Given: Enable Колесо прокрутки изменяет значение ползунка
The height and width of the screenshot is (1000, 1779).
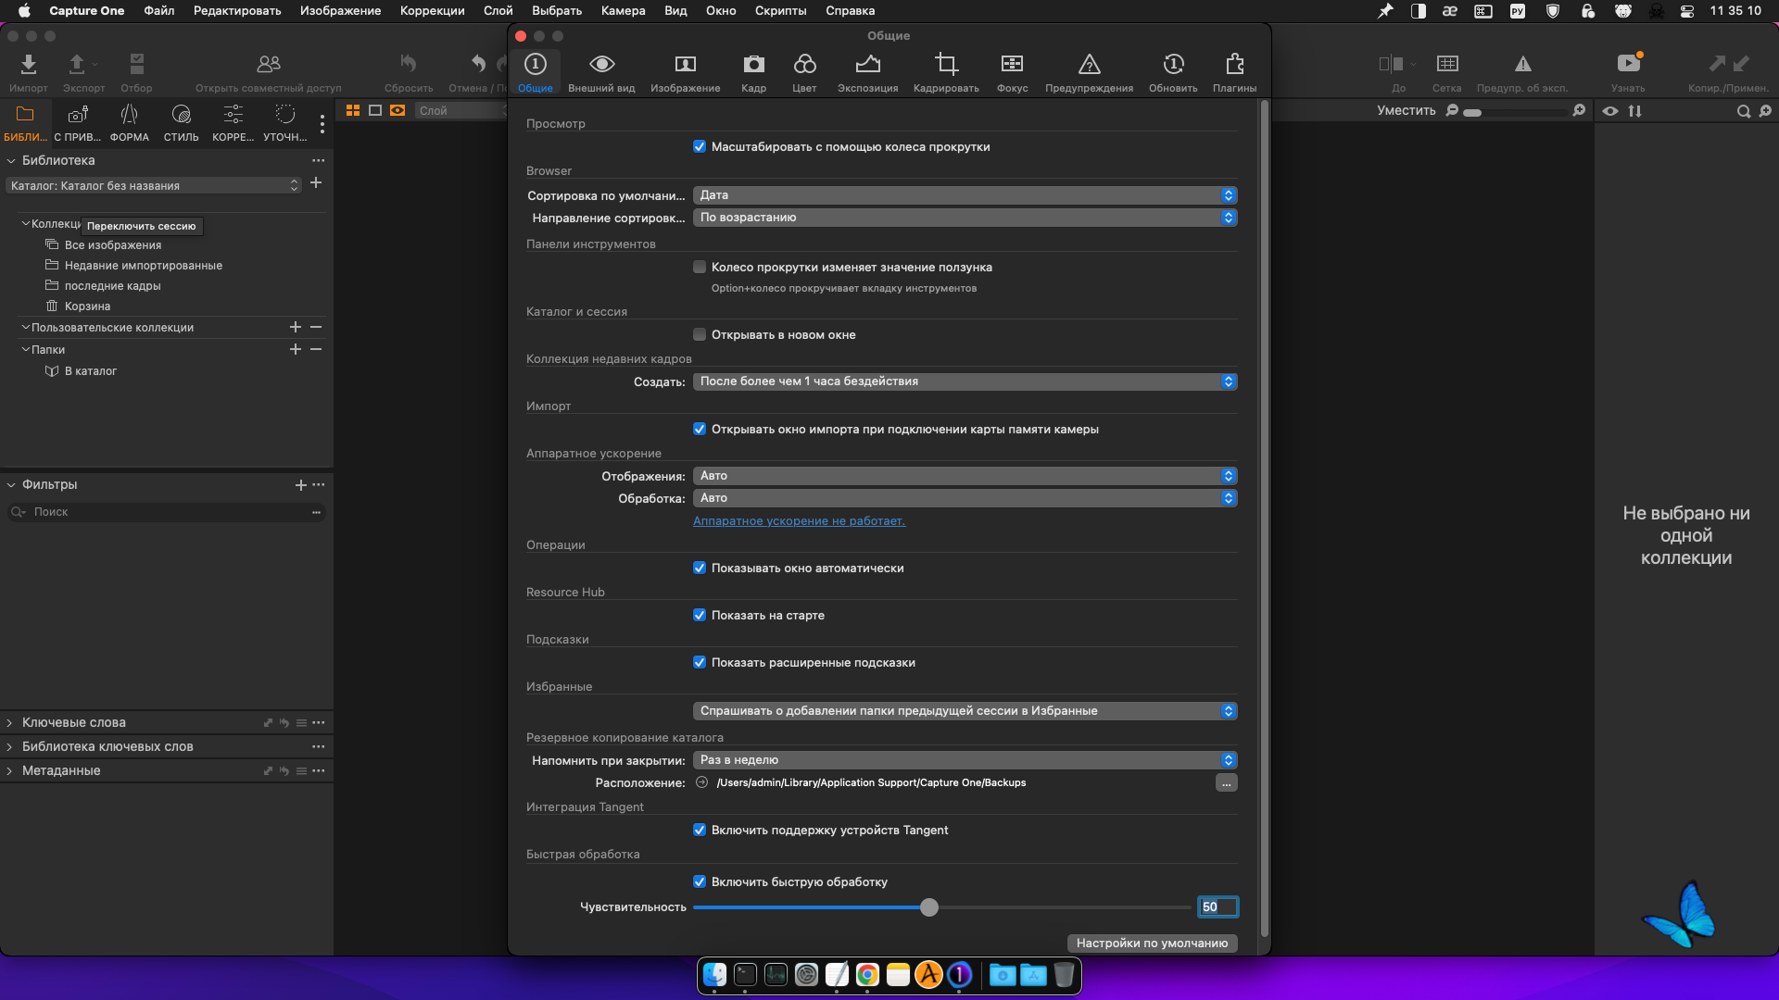Looking at the screenshot, I should pyautogui.click(x=700, y=267).
